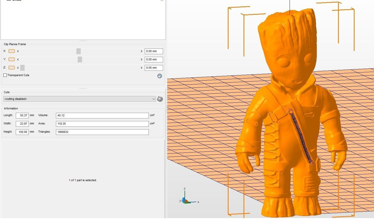
Task: Increase the X clip plane with right arrow
Action: 142,51
